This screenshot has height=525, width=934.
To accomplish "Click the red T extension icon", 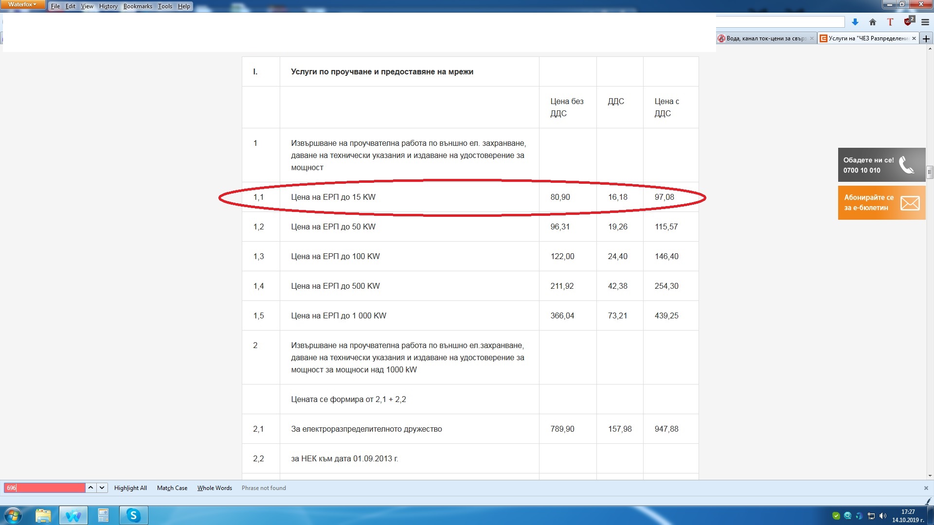I will click(890, 22).
